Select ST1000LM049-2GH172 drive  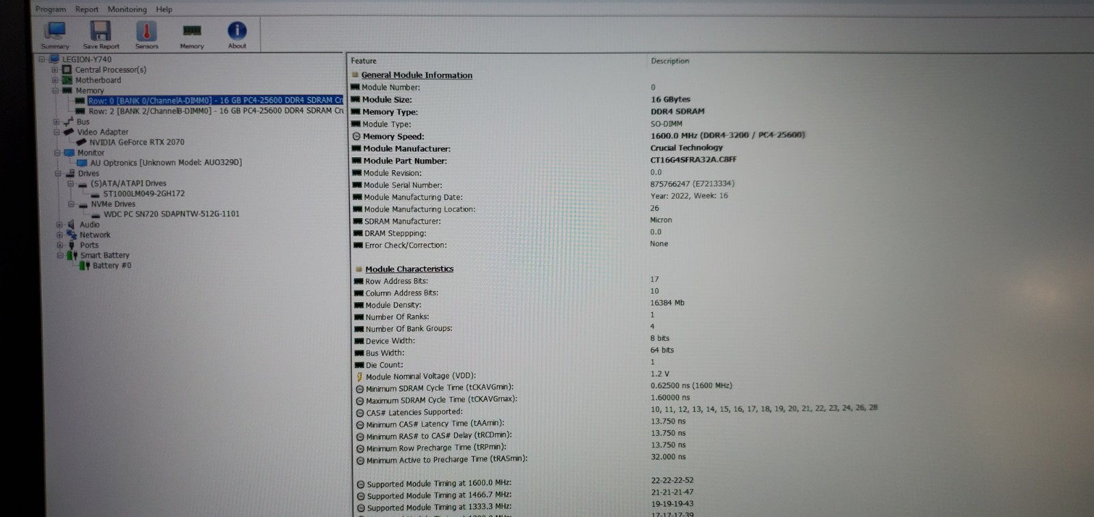(144, 194)
